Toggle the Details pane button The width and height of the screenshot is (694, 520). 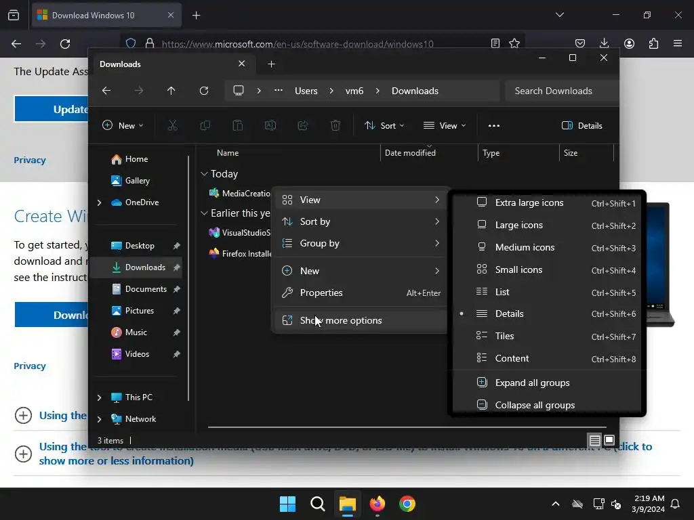582,125
